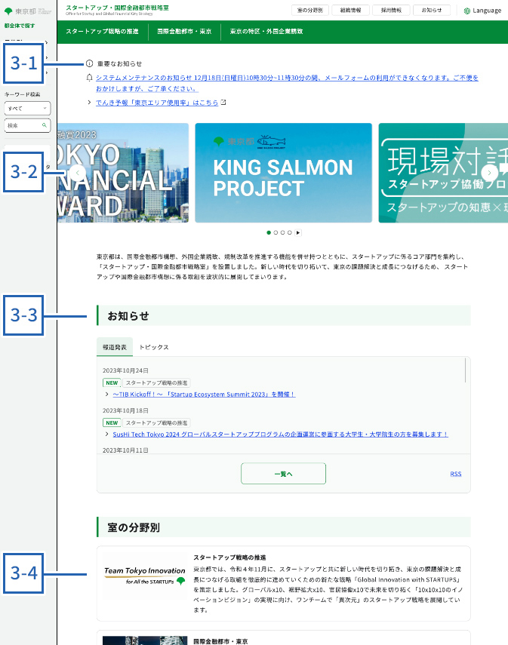Switch to the トピックス tab
The height and width of the screenshot is (645, 508).
click(154, 347)
